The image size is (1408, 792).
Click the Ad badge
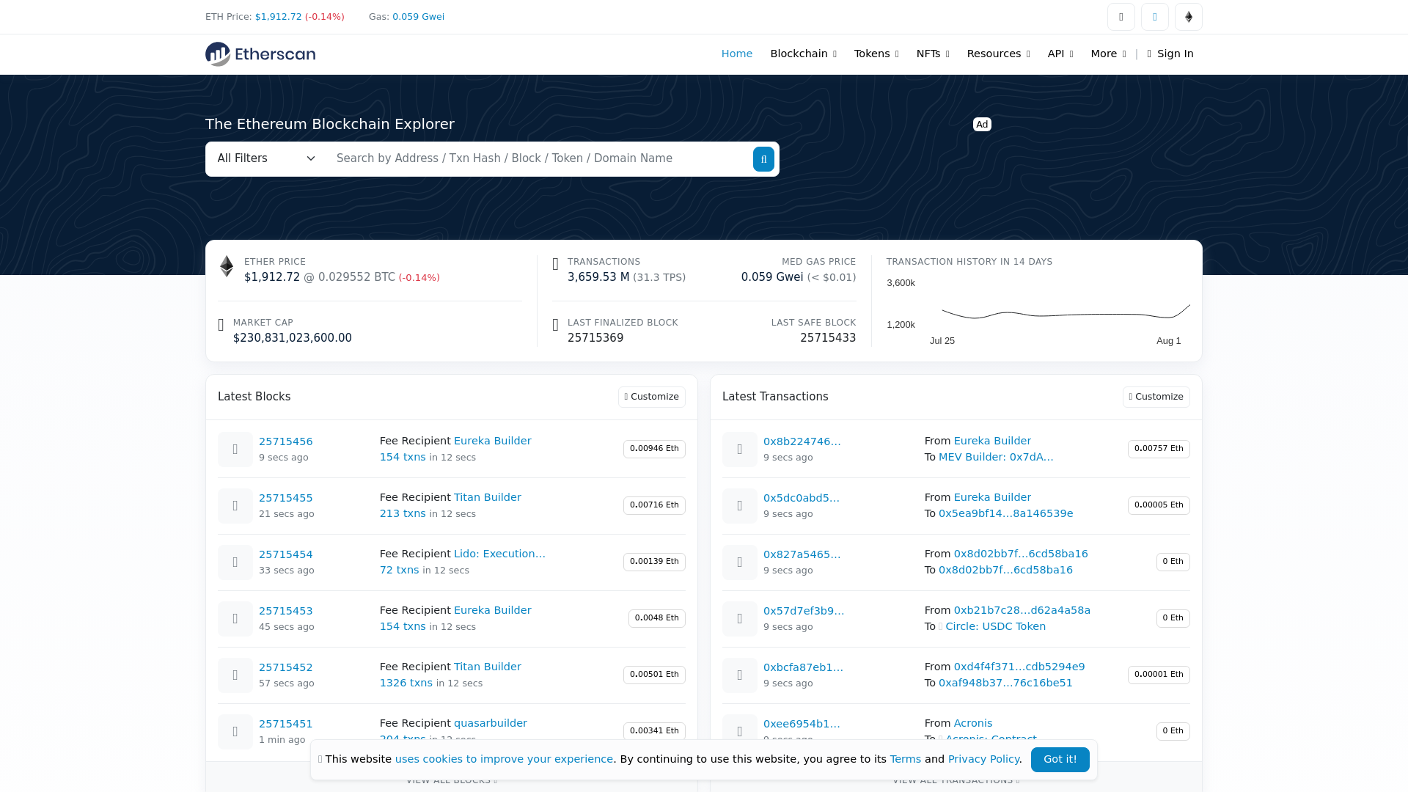982,125
